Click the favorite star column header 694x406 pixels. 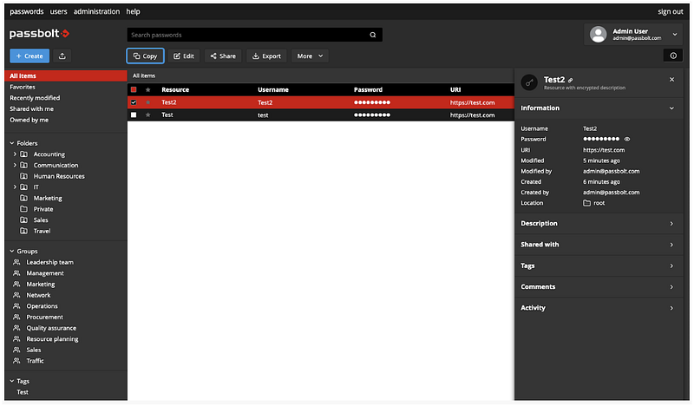point(147,89)
